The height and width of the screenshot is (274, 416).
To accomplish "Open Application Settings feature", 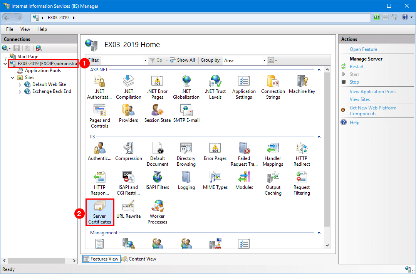I will pos(244,87).
